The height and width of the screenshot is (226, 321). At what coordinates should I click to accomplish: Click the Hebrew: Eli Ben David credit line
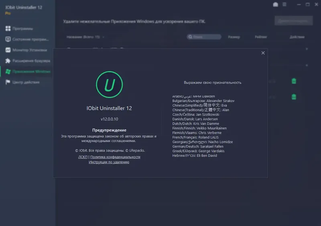coord(195,155)
